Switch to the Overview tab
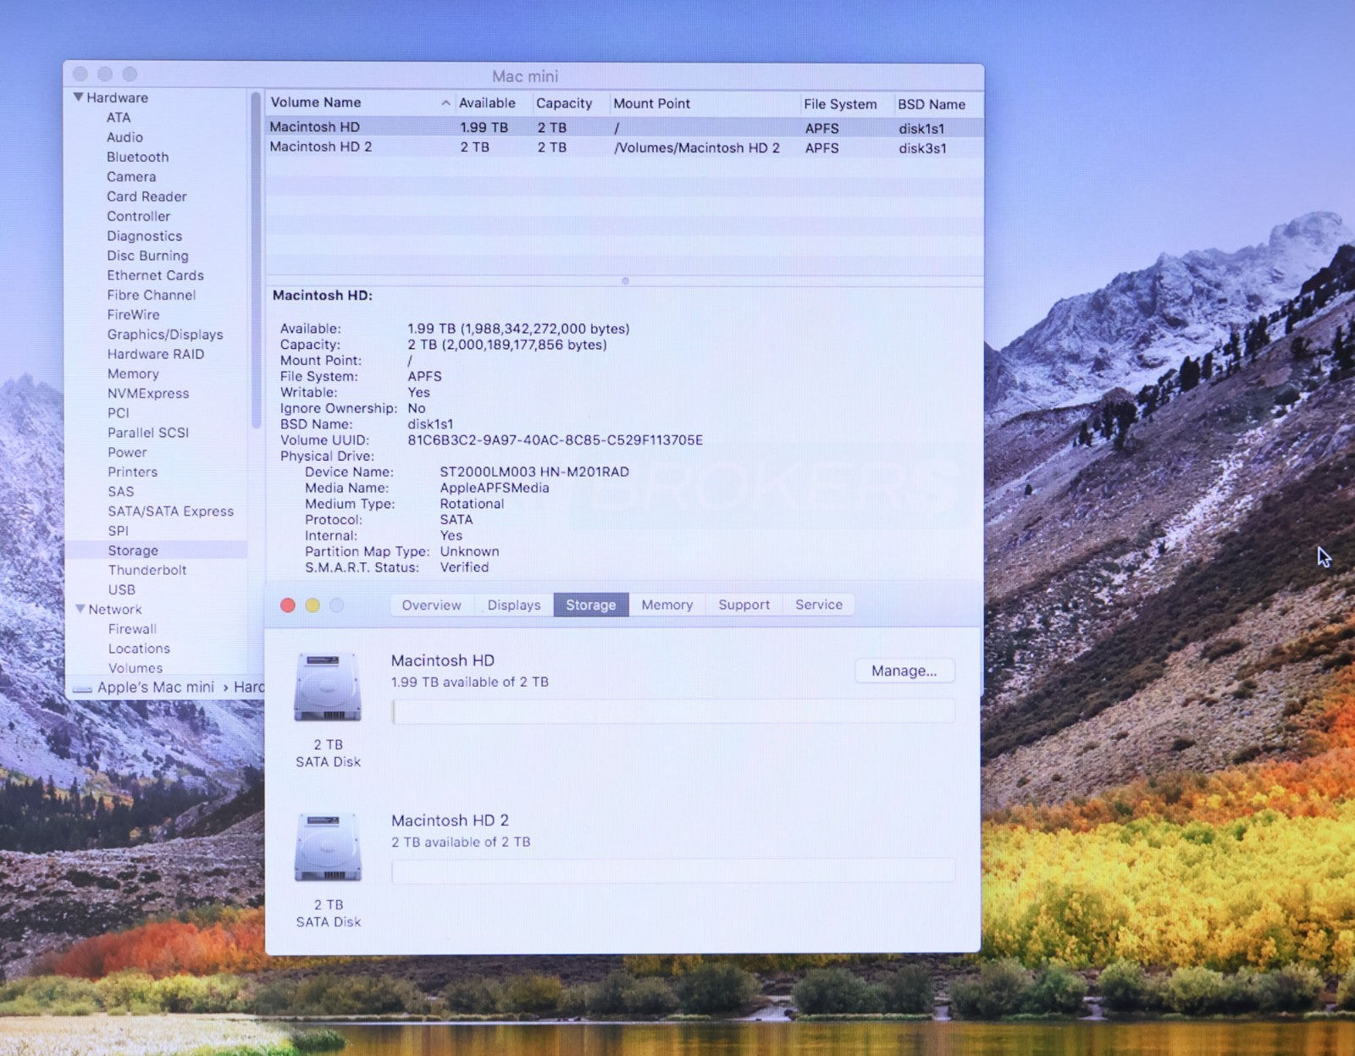Image resolution: width=1355 pixels, height=1056 pixels. (x=431, y=605)
